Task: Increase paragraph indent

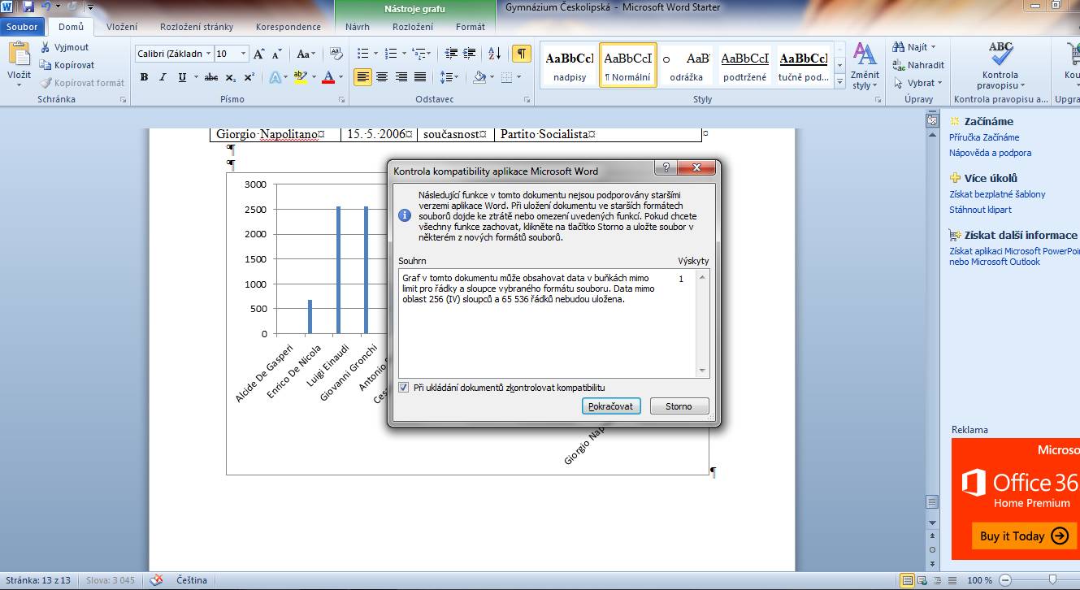Action: click(x=467, y=54)
